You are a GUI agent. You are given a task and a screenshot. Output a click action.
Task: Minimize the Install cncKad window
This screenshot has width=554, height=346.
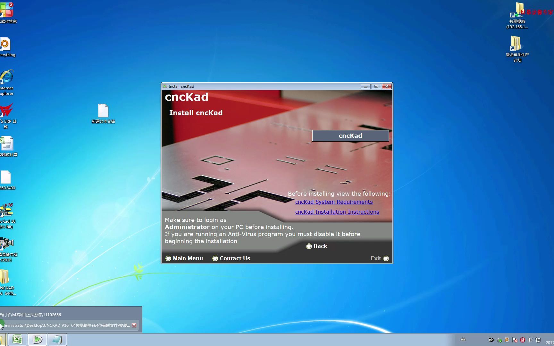pos(365,86)
